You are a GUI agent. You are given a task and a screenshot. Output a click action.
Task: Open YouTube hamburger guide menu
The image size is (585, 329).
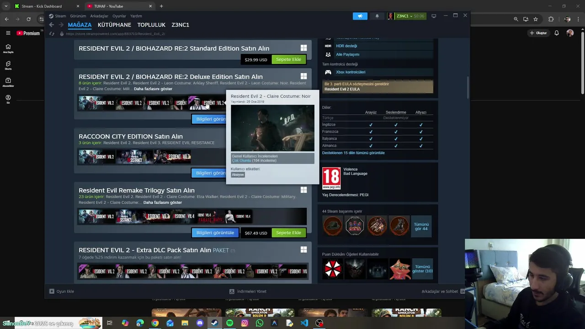[x=8, y=33]
